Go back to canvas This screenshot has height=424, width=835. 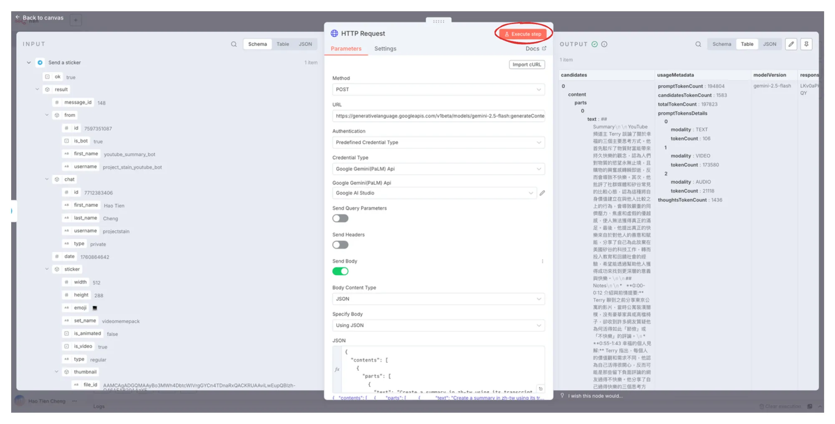click(40, 18)
